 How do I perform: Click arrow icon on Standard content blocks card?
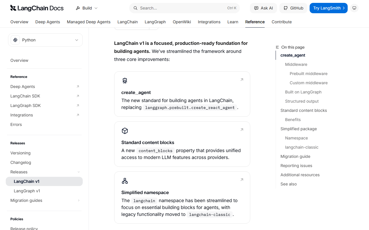242,130
